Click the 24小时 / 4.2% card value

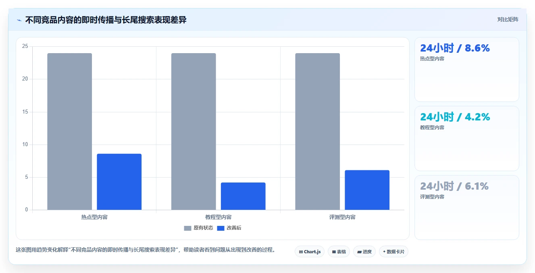(455, 117)
